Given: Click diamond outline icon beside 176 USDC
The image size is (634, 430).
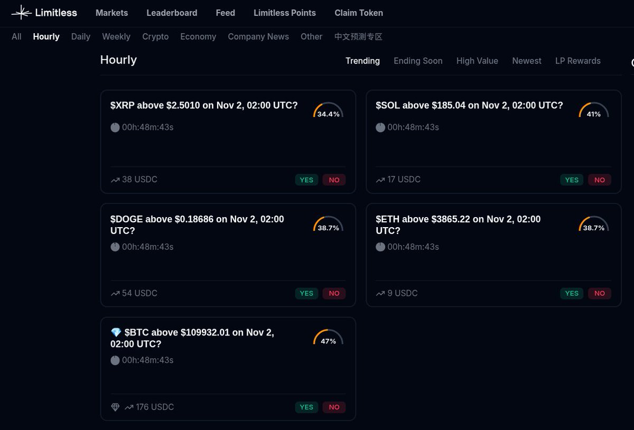Looking at the screenshot, I should click(x=115, y=407).
